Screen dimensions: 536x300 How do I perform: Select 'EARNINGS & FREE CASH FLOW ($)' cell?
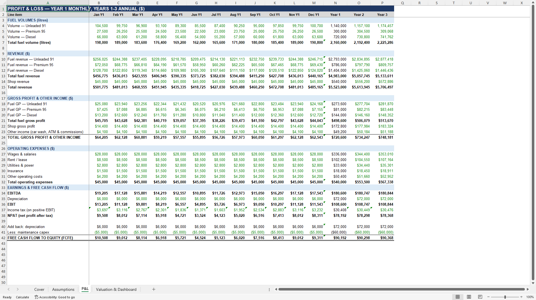pyautogui.click(x=48, y=188)
